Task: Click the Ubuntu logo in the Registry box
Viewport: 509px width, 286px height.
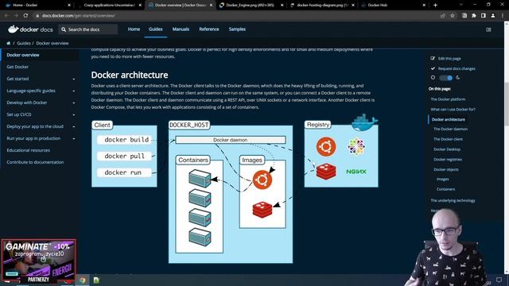Action: (x=326, y=146)
